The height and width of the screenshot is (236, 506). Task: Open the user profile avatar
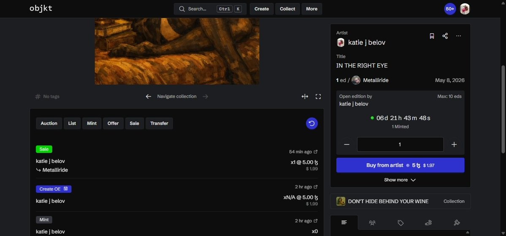(465, 9)
